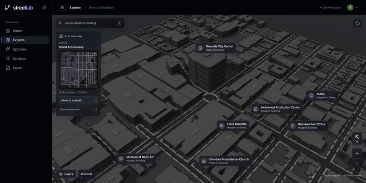
Task: Go to the Home section
Action: tap(26, 30)
